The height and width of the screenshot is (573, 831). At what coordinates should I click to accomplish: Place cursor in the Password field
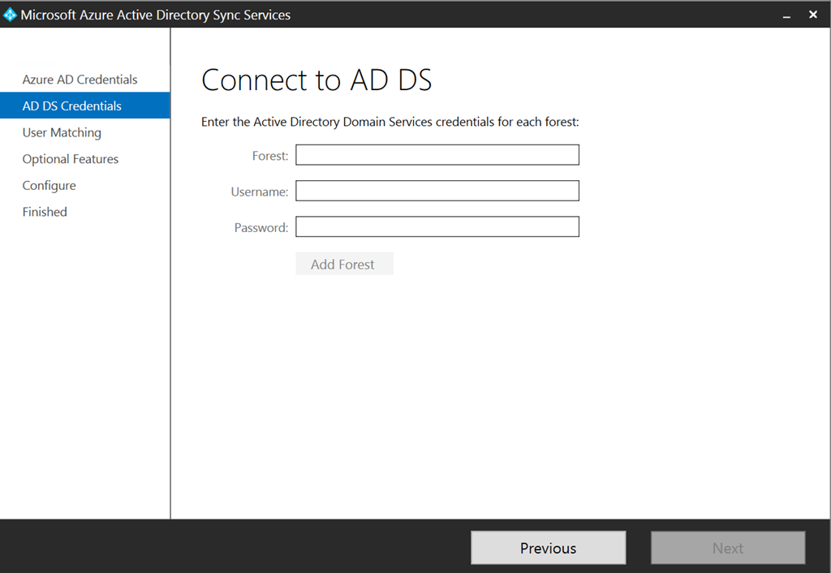click(437, 226)
